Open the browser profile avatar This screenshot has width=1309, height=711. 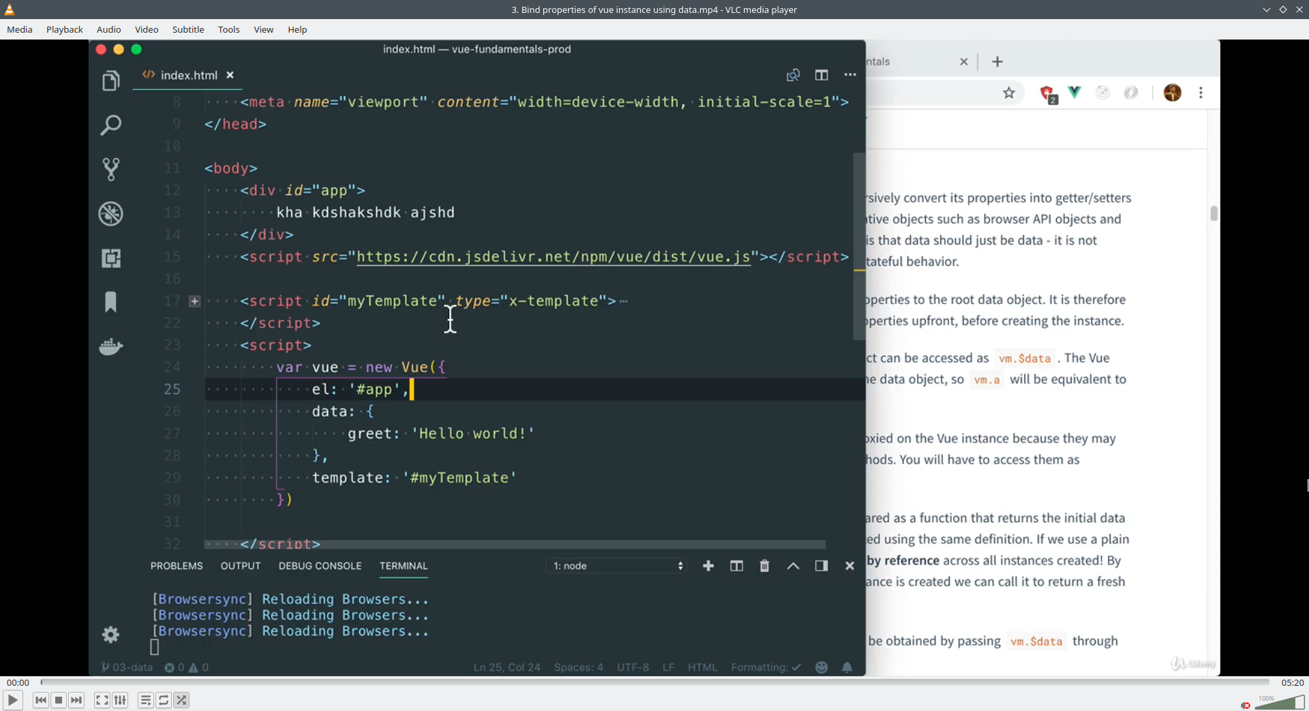[1173, 93]
